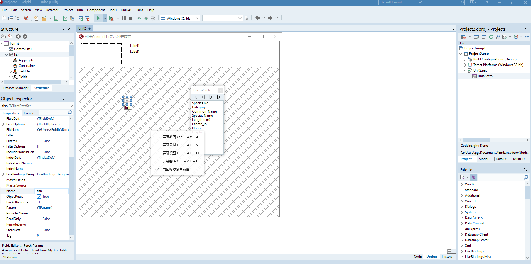Image resolution: width=531 pixels, height=264 pixels.
Task: Expand the Win32 palette category
Action: point(462,184)
